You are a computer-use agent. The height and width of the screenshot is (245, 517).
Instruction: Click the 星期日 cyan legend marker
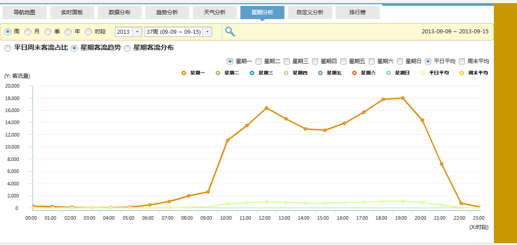(x=389, y=73)
